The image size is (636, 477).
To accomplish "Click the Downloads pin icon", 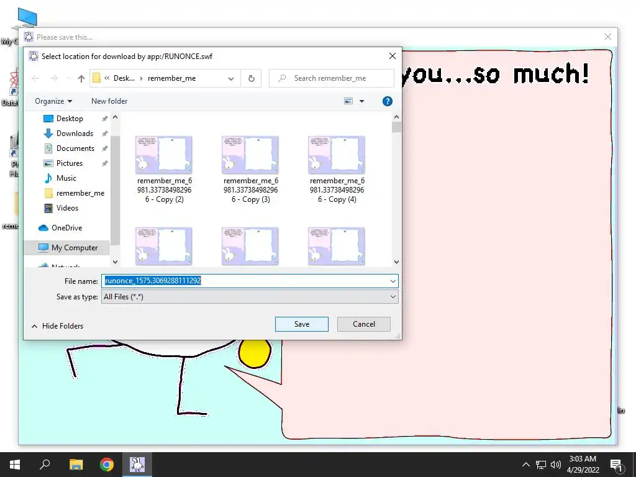I will point(104,134).
